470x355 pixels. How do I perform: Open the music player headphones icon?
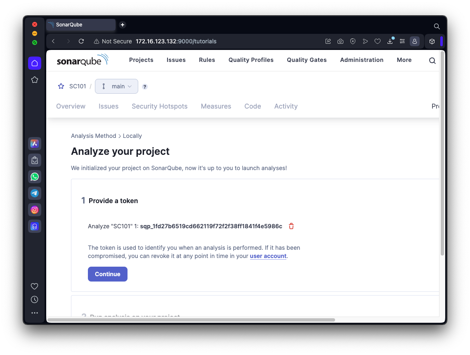tap(35, 226)
